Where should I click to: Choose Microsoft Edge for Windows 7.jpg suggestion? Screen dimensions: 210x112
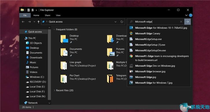point(159,83)
